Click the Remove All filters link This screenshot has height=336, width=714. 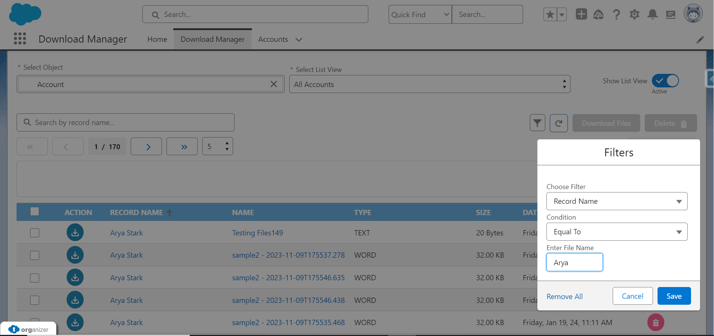click(x=564, y=296)
